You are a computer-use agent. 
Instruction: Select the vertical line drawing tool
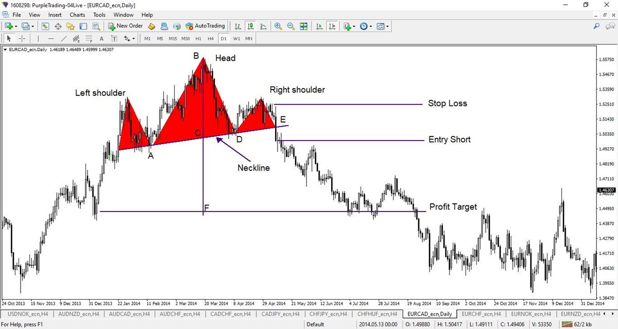(x=38, y=39)
